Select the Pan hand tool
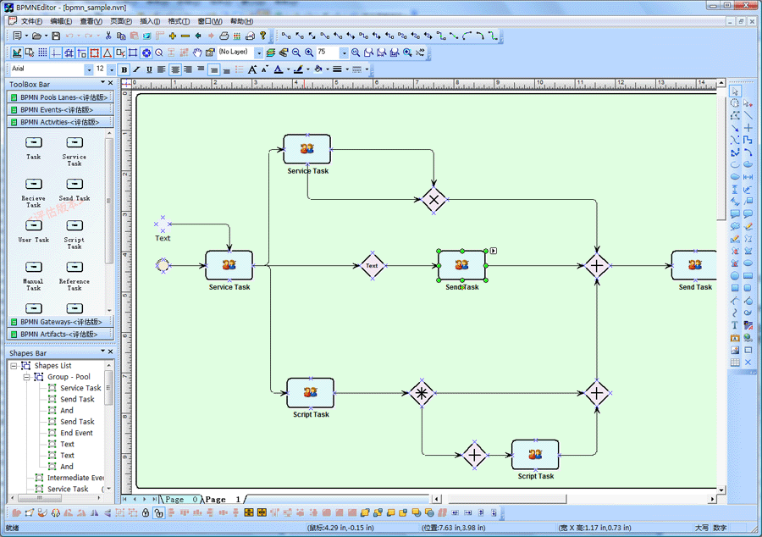 click(x=198, y=53)
